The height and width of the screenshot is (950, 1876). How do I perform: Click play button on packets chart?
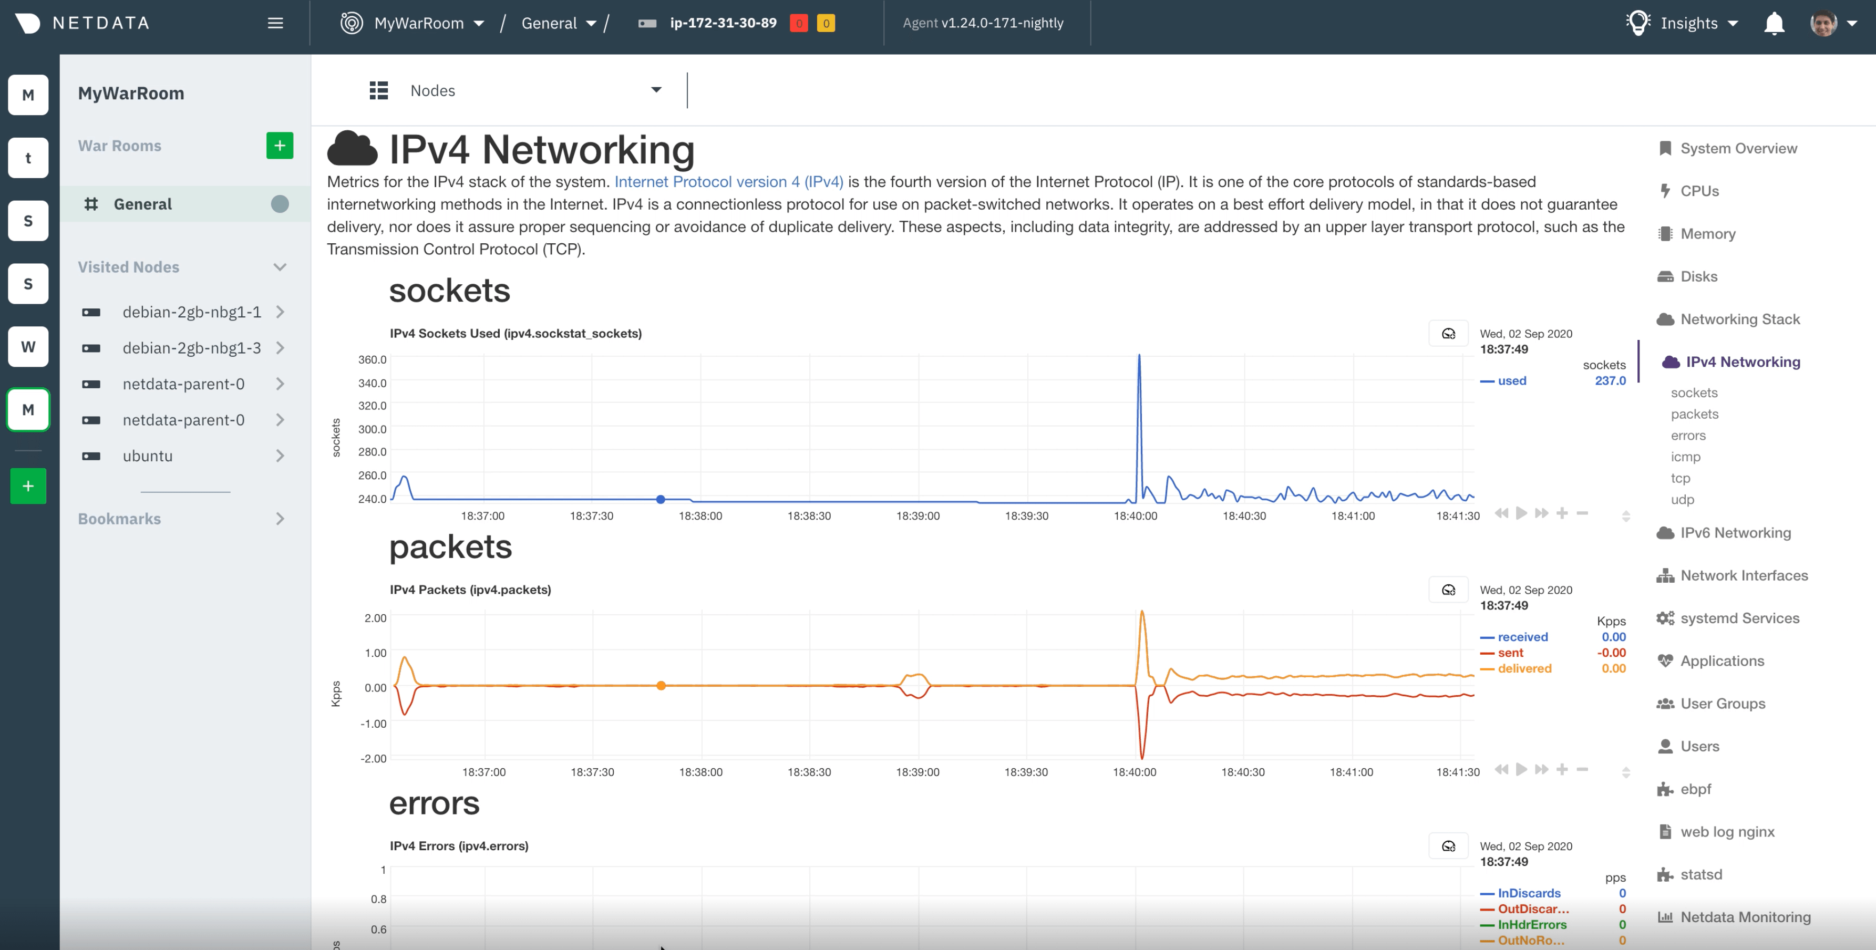click(x=1521, y=769)
